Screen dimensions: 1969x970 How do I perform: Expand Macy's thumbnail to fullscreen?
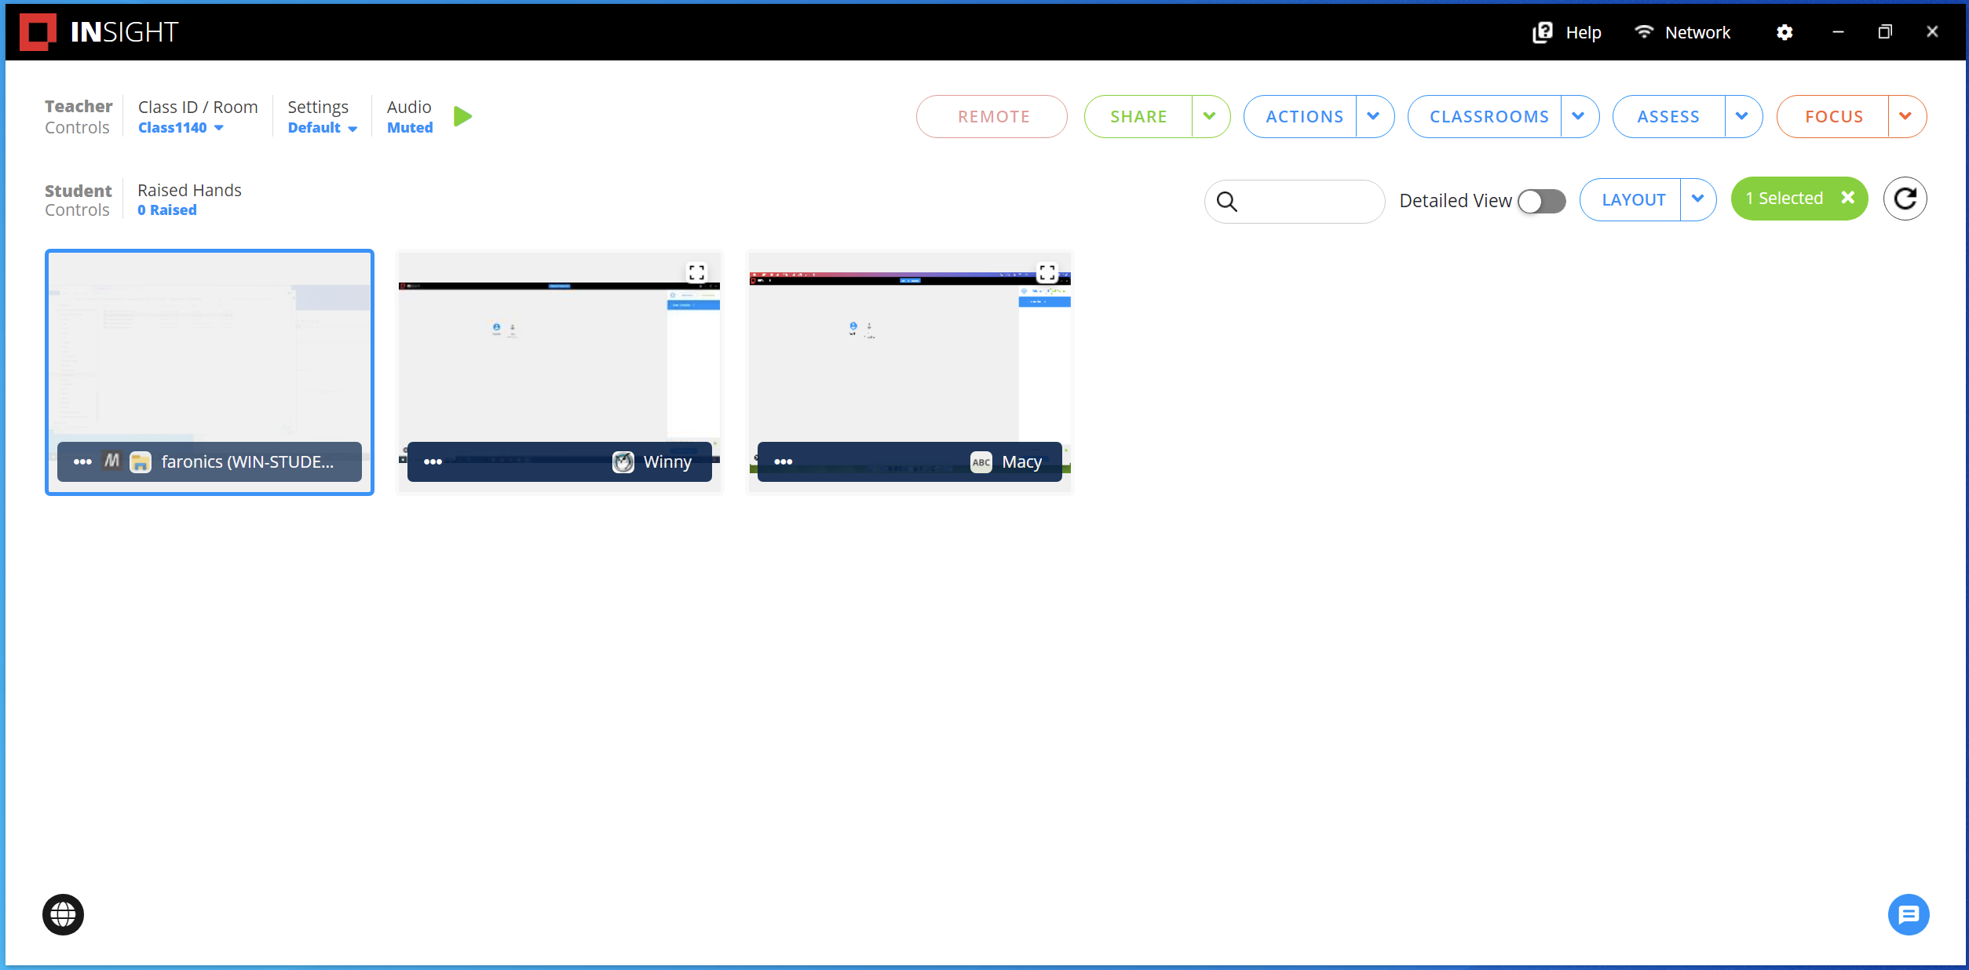point(1047,272)
